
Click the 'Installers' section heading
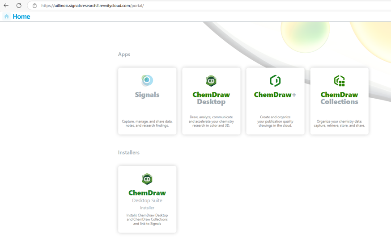pos(129,152)
